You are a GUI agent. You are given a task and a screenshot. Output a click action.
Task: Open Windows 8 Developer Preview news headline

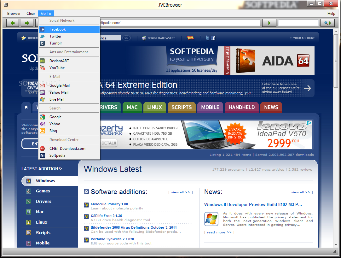tap(253, 204)
